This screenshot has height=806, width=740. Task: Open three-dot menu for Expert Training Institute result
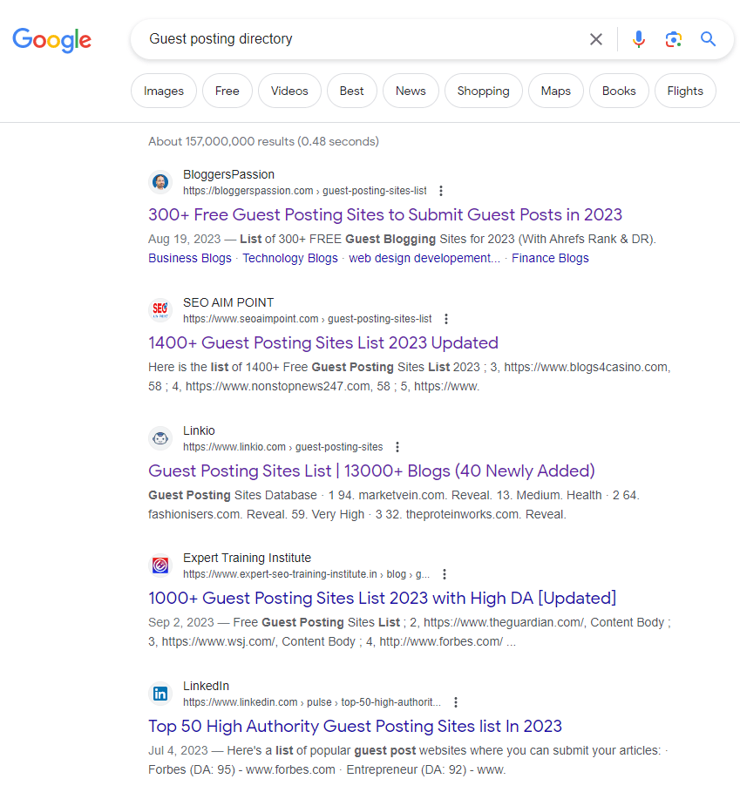click(445, 574)
